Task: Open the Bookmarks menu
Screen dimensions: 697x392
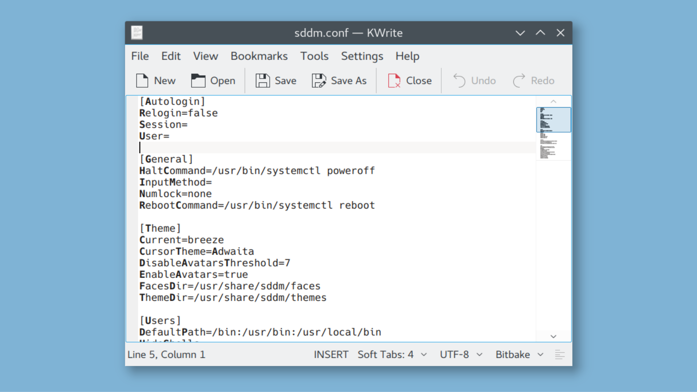Action: click(259, 56)
